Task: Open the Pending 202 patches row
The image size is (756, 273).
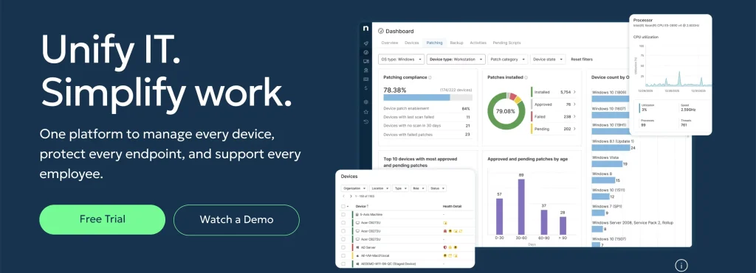Action: coord(554,128)
